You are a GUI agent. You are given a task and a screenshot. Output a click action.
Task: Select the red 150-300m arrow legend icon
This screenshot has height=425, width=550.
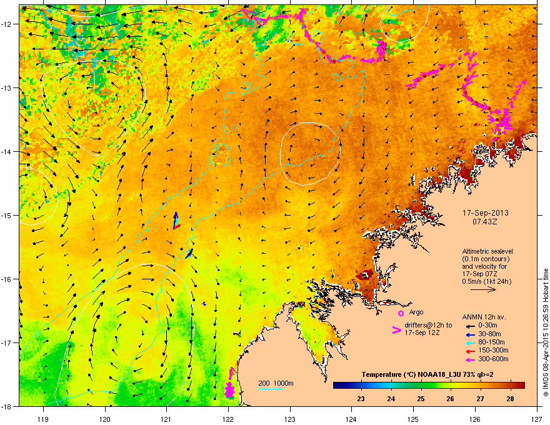point(470,351)
